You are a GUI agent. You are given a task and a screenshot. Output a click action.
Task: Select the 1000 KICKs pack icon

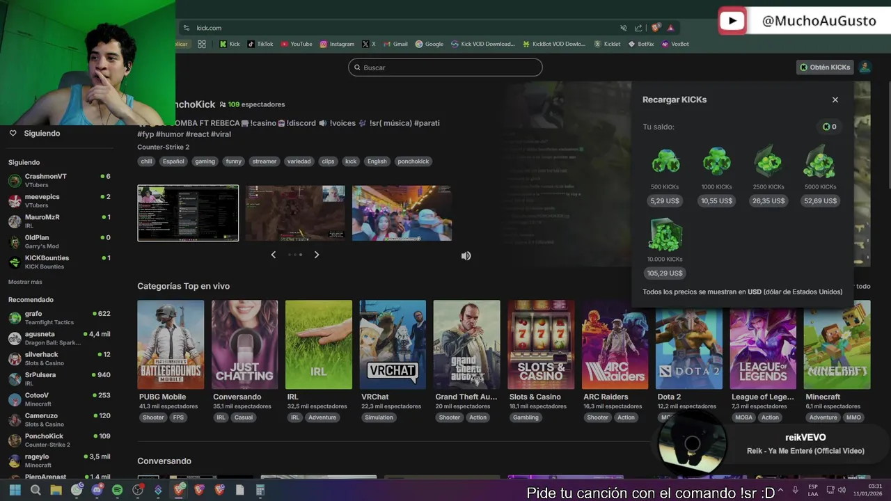pos(716,161)
